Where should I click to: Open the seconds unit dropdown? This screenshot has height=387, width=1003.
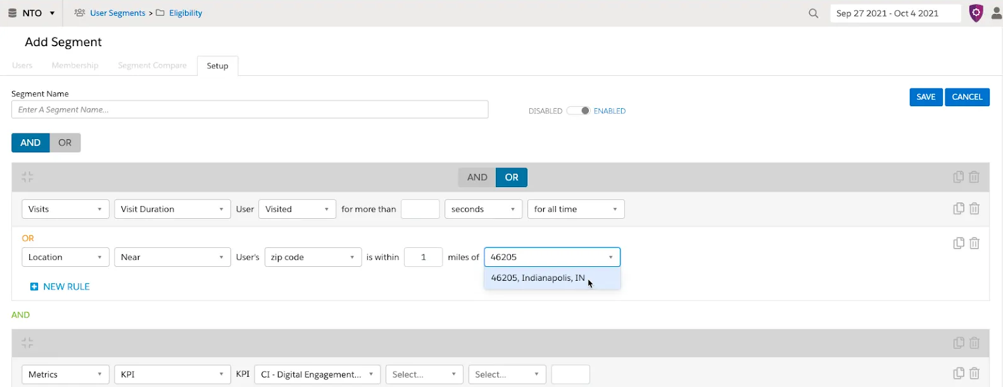coord(483,209)
